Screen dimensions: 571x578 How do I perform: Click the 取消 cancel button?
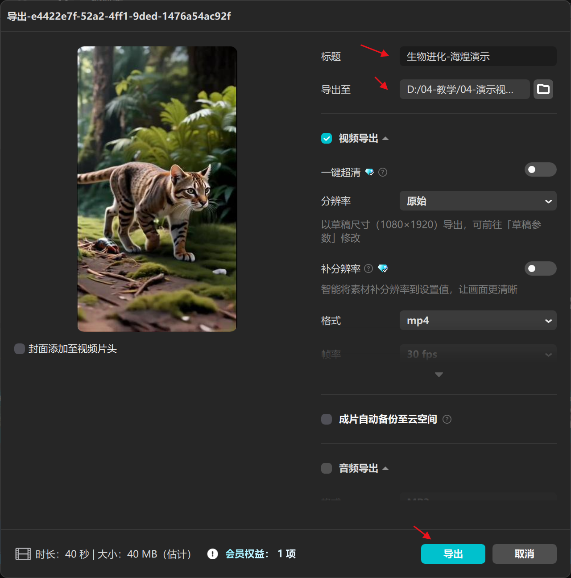coord(524,554)
